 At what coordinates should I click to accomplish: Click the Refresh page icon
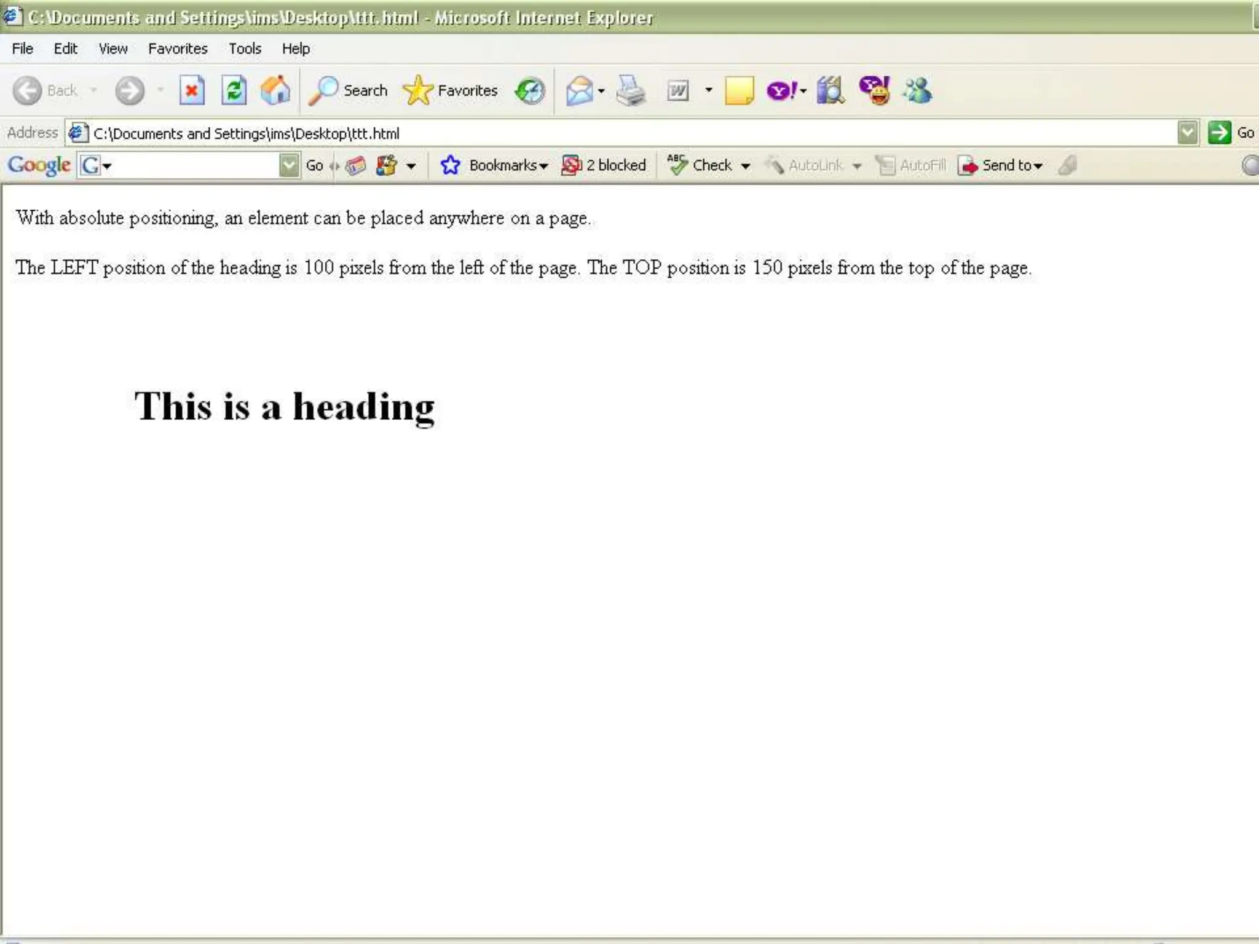coord(234,91)
